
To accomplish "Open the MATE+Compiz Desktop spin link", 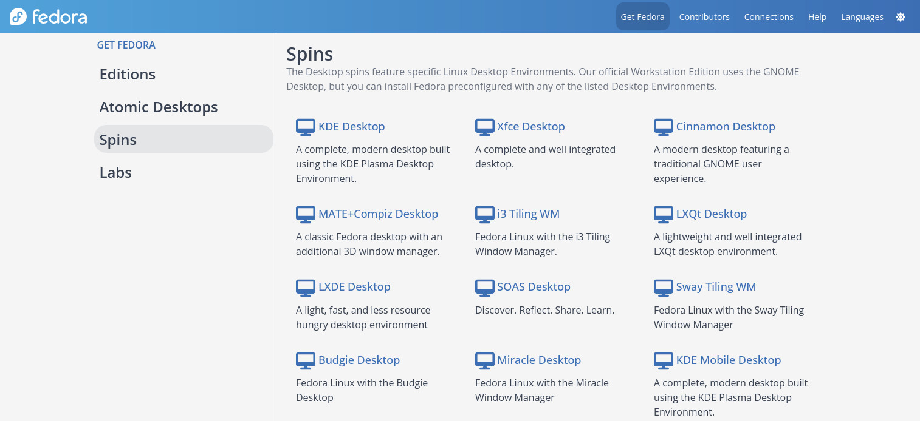I will pyautogui.click(x=378, y=214).
